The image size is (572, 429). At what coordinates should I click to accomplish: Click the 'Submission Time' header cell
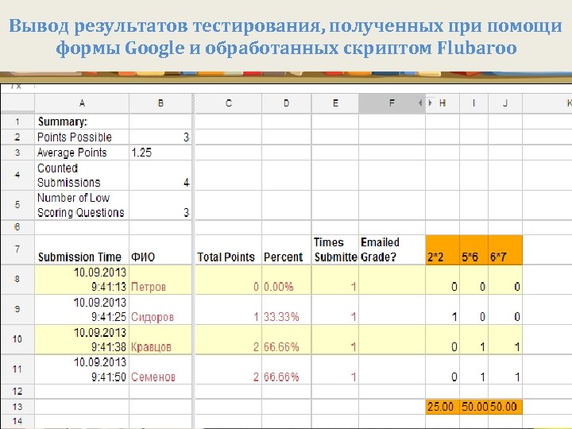click(82, 250)
